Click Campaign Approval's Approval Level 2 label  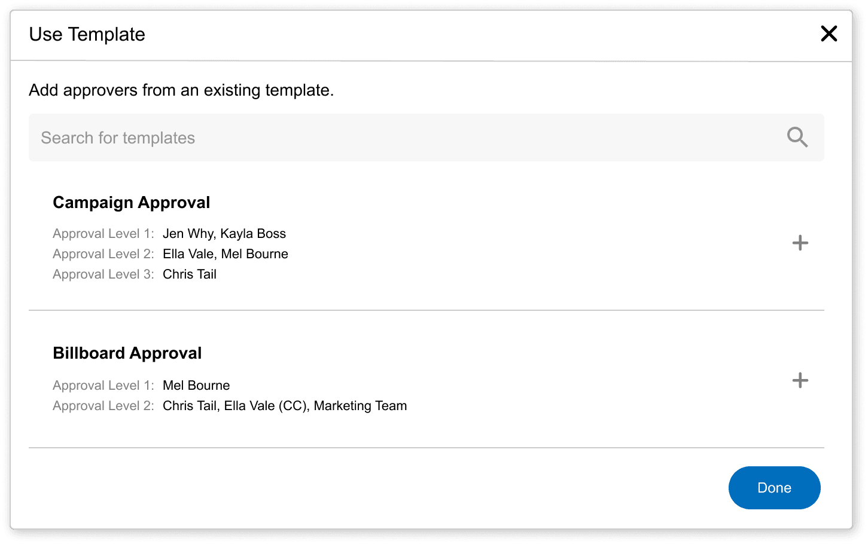(103, 254)
